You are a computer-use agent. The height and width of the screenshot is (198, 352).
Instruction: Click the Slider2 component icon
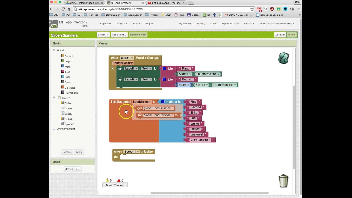tap(63, 119)
